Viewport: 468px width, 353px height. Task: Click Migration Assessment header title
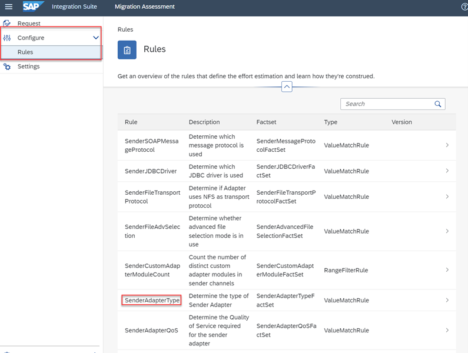144,6
